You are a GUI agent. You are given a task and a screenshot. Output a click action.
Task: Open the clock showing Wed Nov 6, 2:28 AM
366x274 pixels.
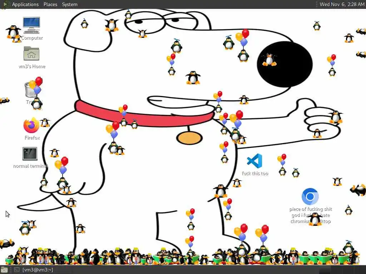tap(342, 4)
